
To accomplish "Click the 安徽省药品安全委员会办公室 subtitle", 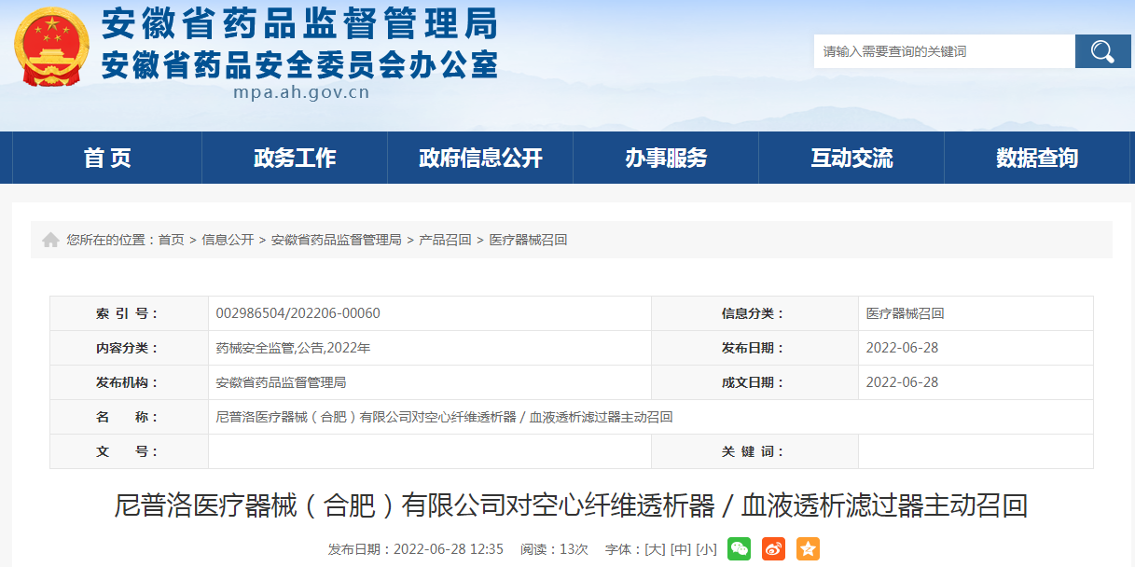I will pyautogui.click(x=298, y=63).
